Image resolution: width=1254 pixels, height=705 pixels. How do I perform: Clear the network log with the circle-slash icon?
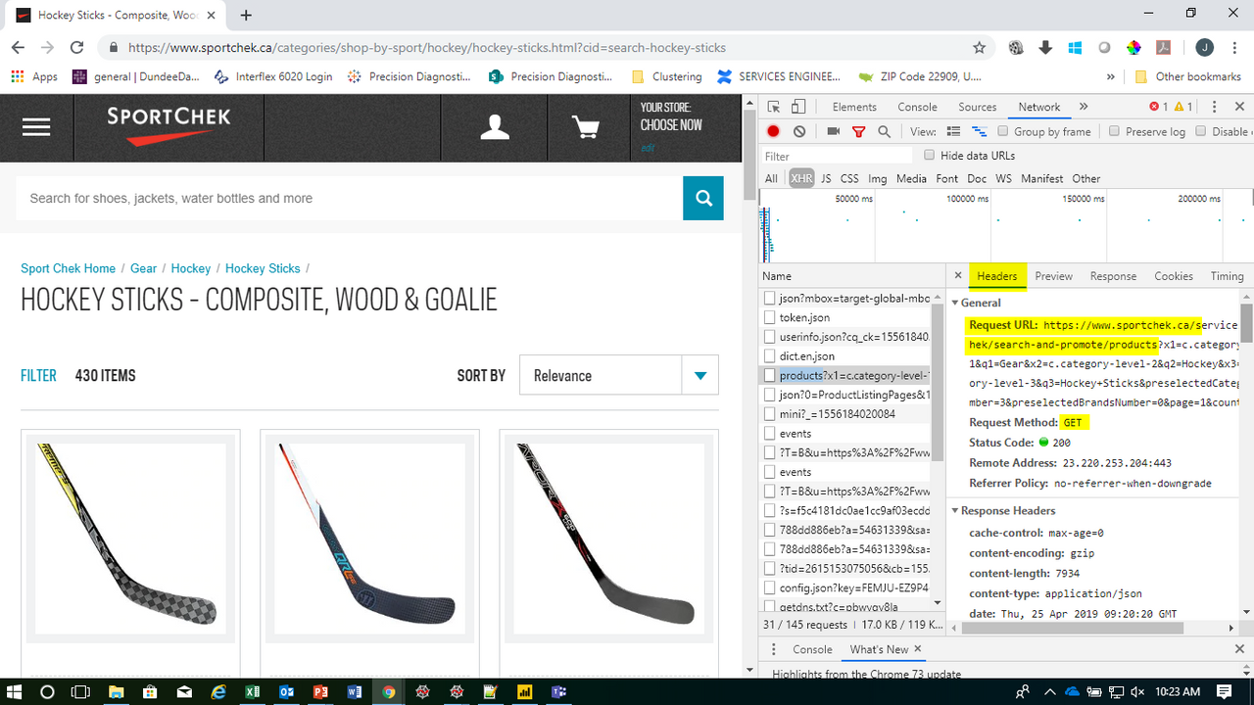[x=799, y=131]
